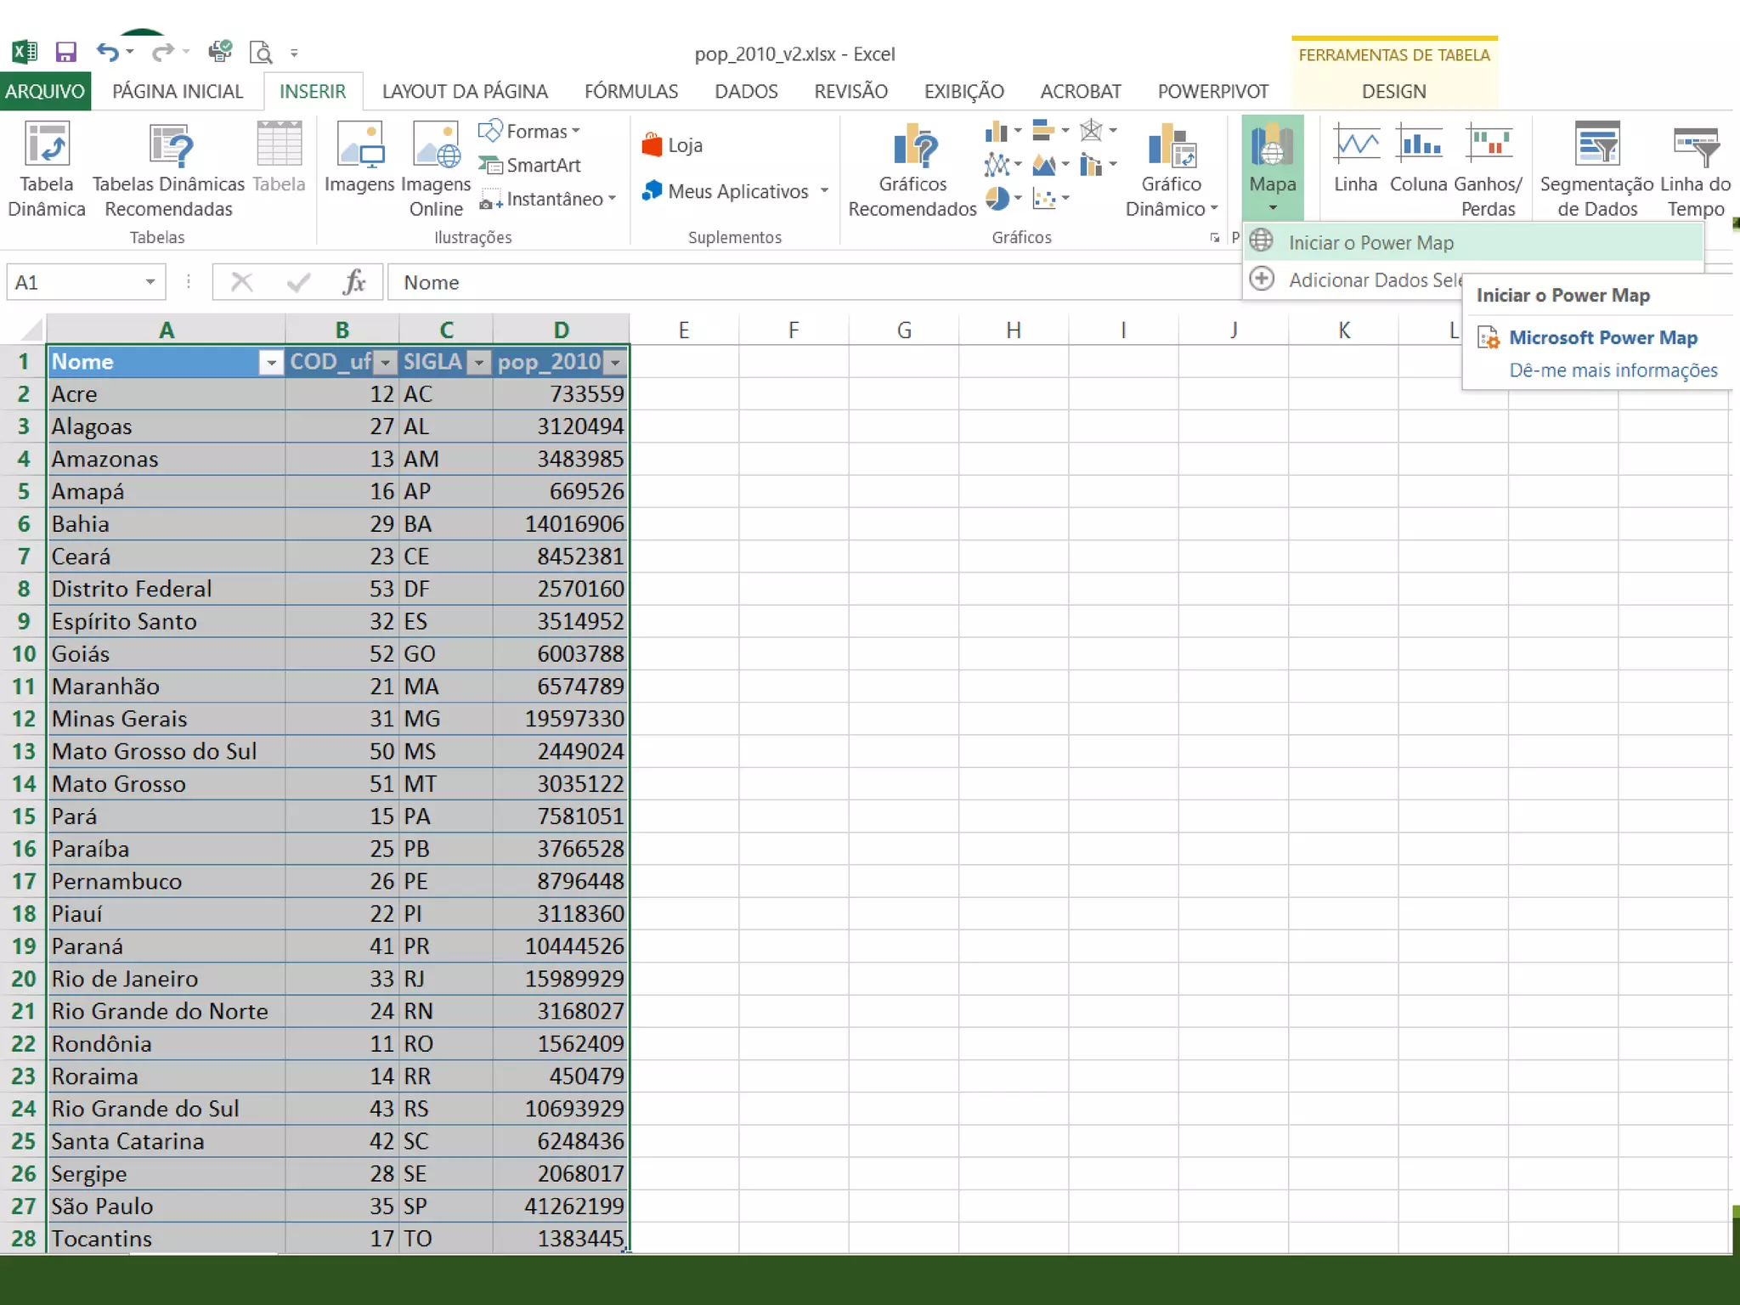Screen dimensions: 1740x1305
Task: Expand the pop_2010 column filter
Action: (615, 363)
